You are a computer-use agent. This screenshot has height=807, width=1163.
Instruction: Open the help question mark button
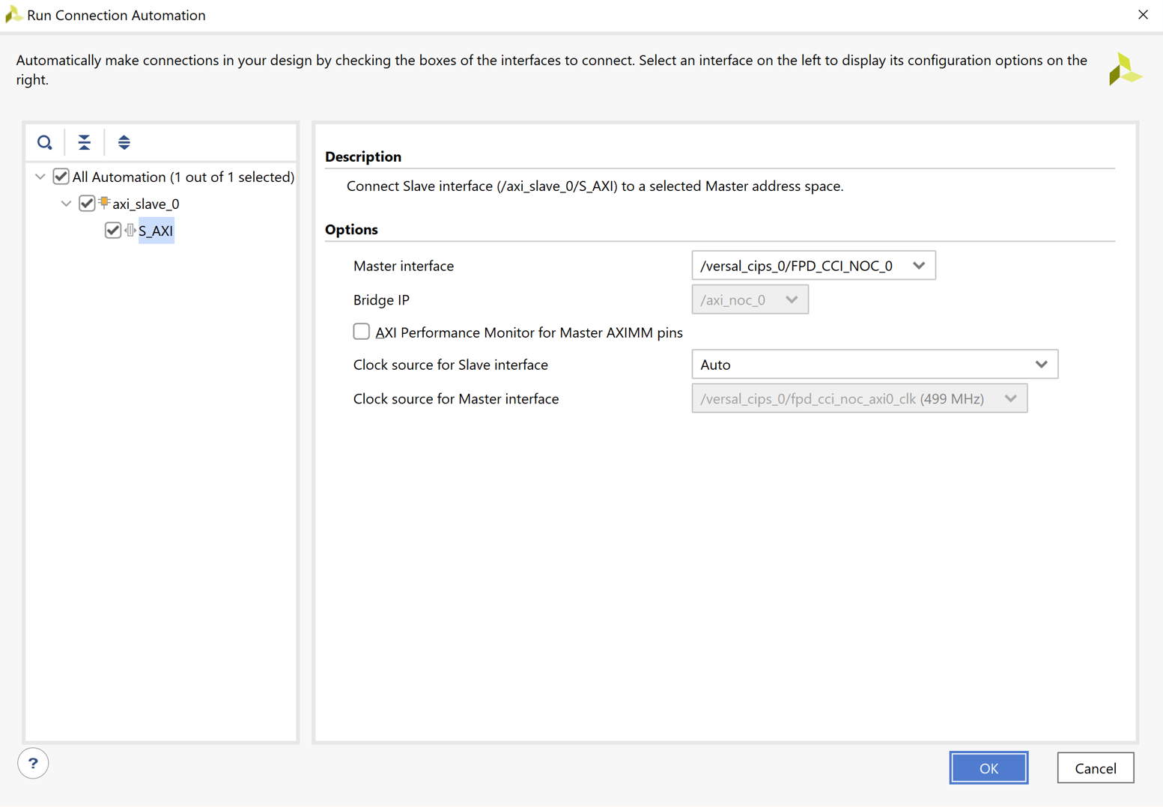point(33,764)
